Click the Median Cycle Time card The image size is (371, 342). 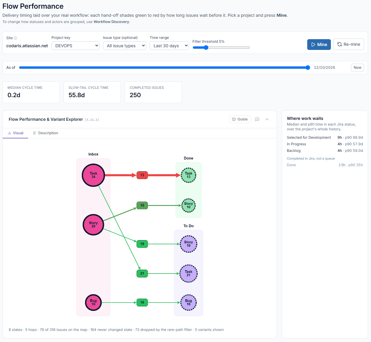coord(31,92)
